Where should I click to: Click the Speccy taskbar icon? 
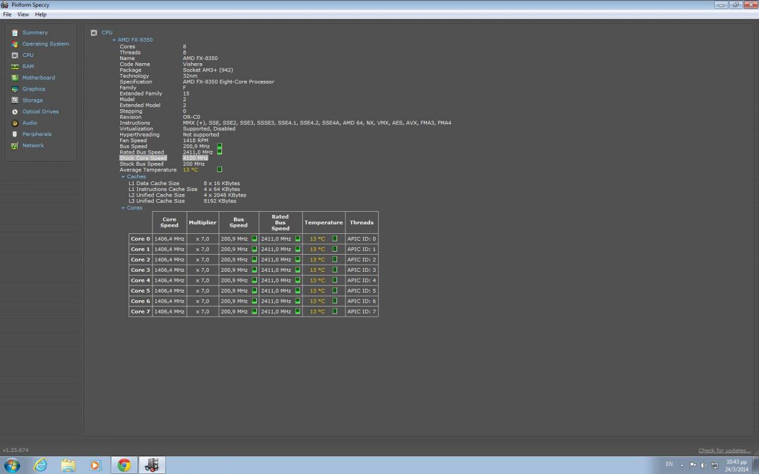point(152,465)
